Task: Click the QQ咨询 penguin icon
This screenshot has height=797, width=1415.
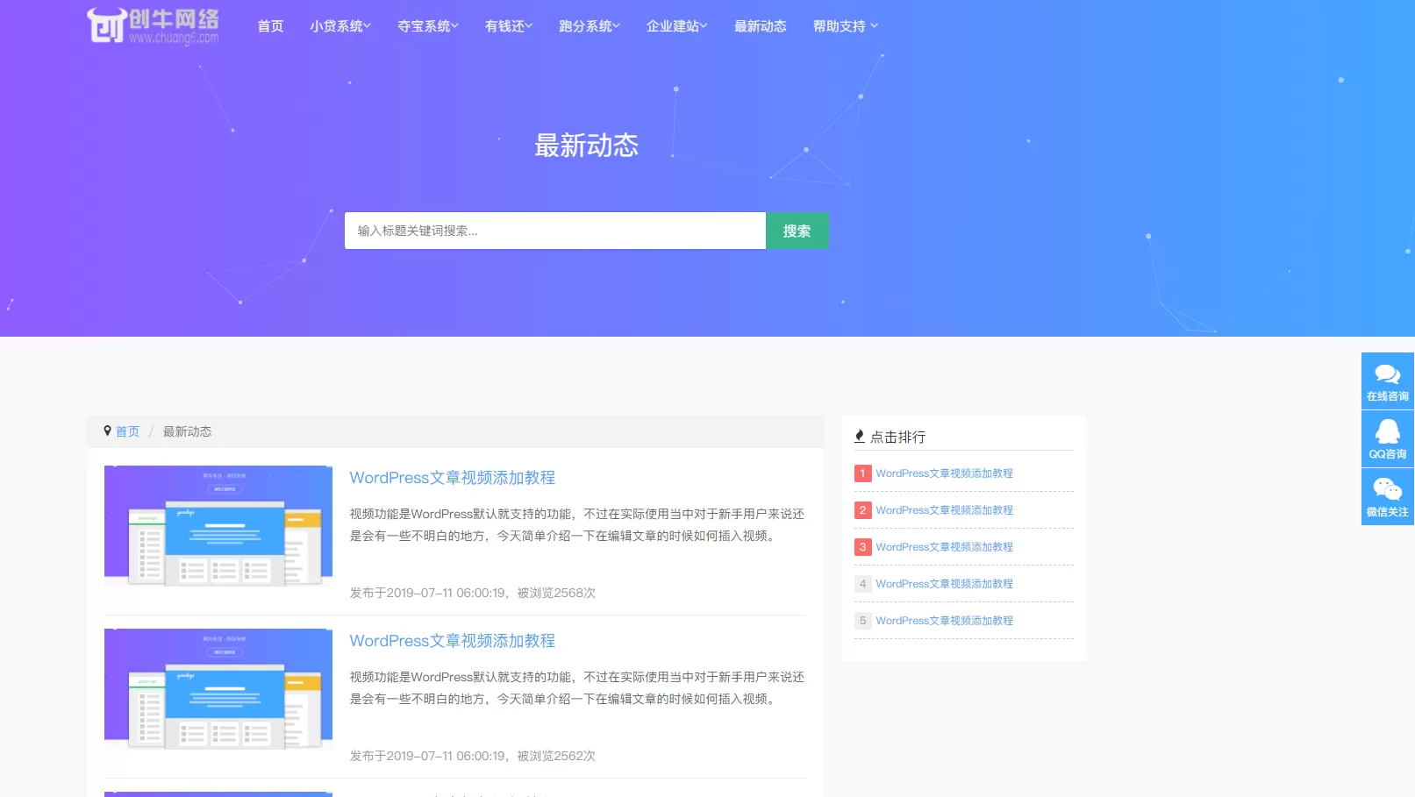Action: click(1387, 432)
